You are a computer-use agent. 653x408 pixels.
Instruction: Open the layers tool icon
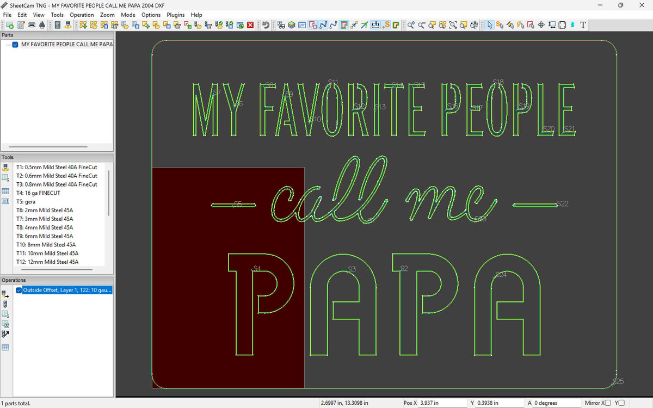click(291, 25)
